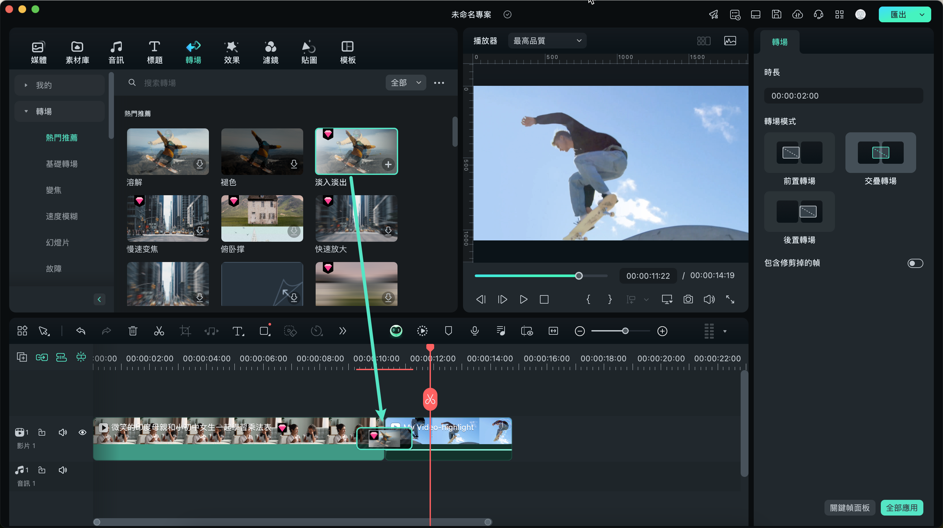Open the 音訊 tab
Viewport: 943px width, 528px height.
click(116, 52)
